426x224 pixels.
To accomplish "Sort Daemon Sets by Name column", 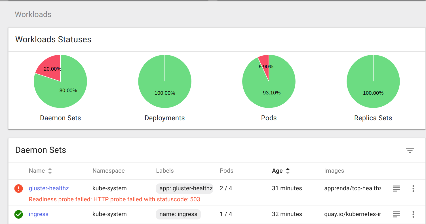I will (x=40, y=171).
